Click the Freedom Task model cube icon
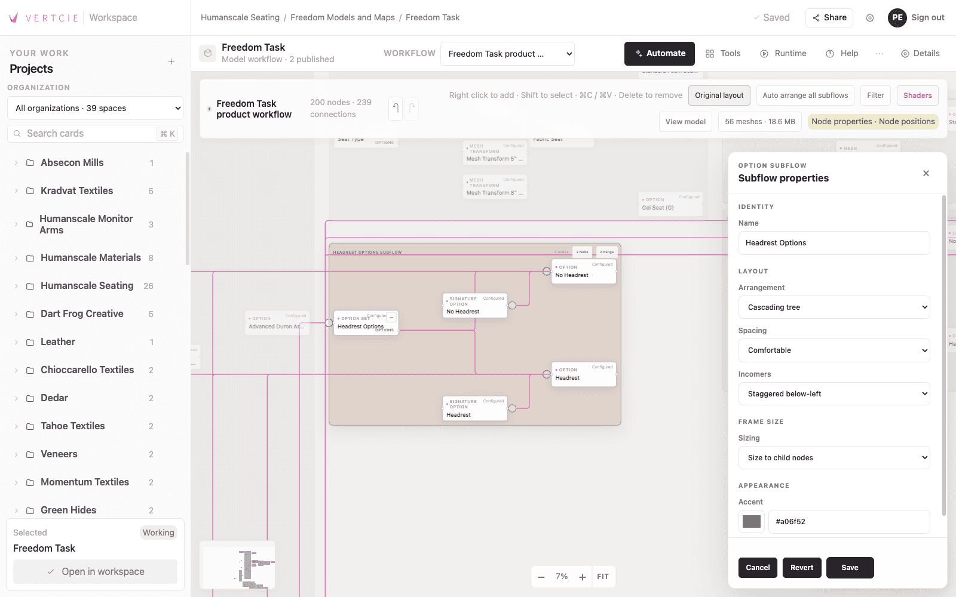 pos(207,53)
